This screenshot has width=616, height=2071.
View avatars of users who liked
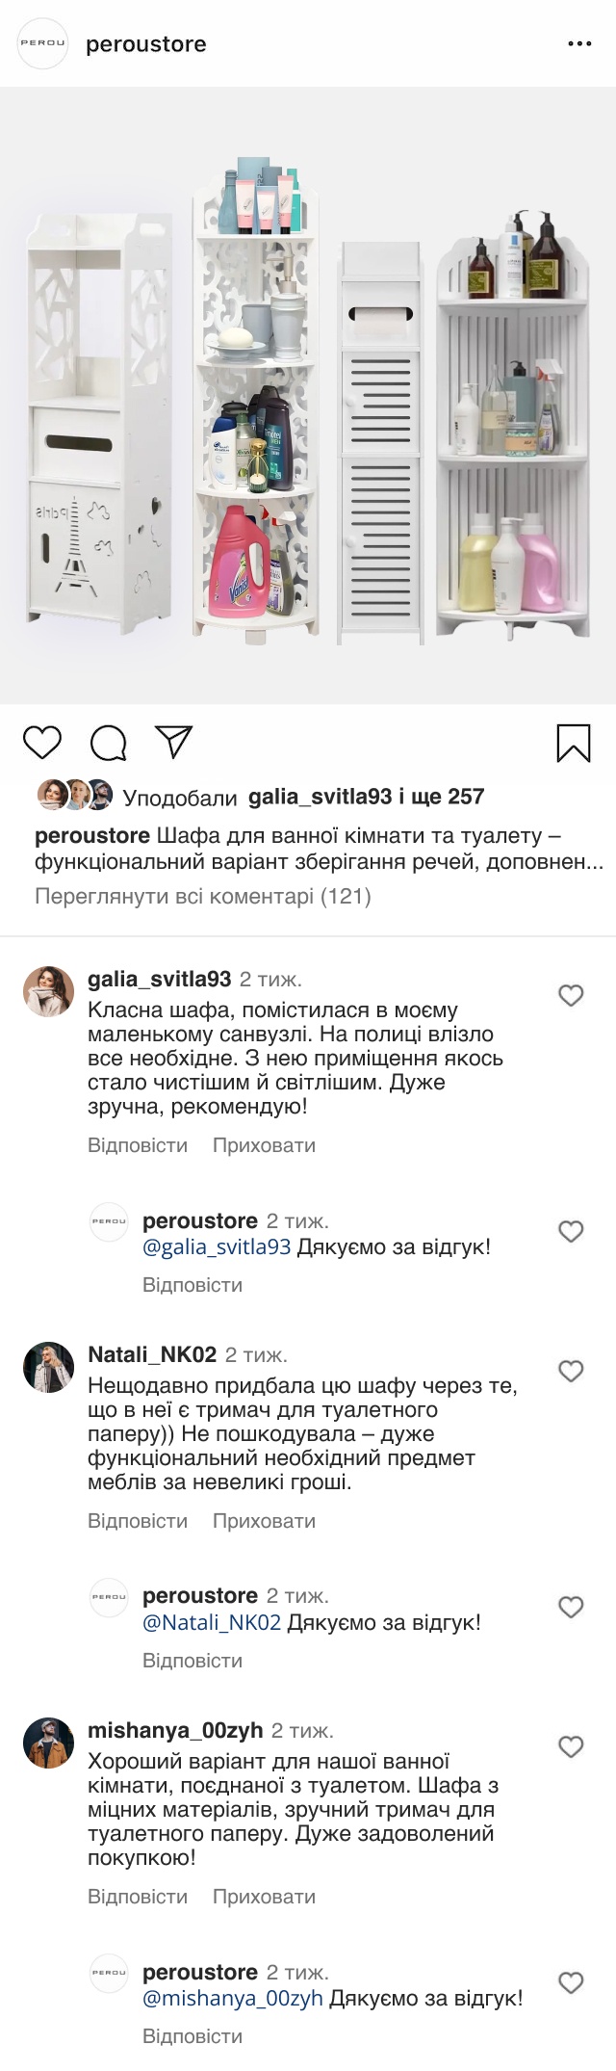coord(74,795)
